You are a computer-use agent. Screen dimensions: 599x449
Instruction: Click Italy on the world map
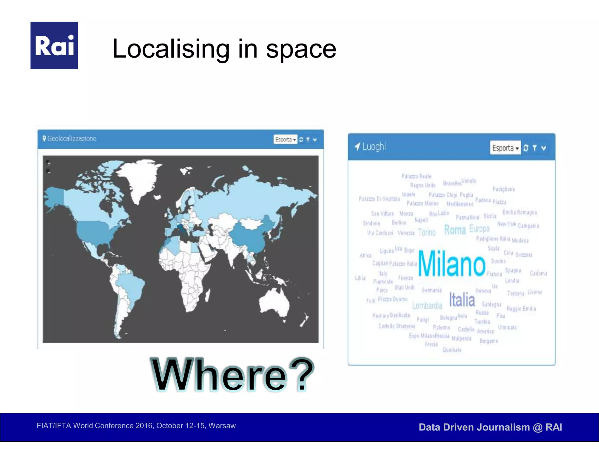coord(181,227)
